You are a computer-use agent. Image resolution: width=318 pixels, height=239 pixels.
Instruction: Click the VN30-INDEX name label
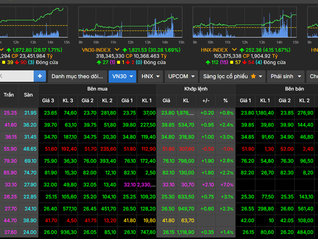[x=96, y=50]
